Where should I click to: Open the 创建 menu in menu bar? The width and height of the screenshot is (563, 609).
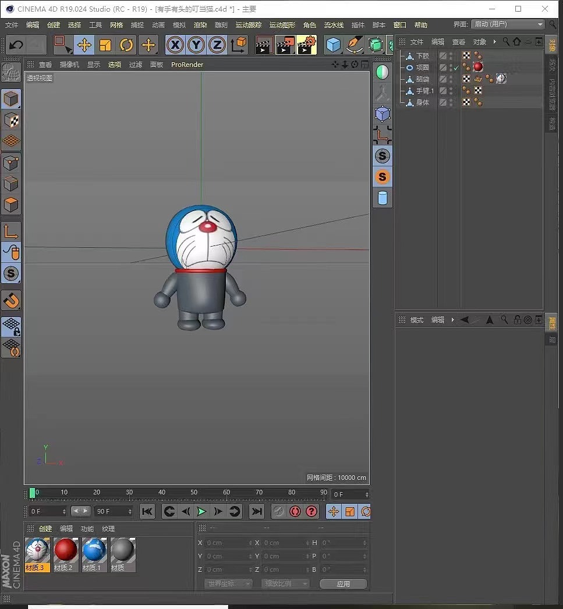[x=53, y=25]
